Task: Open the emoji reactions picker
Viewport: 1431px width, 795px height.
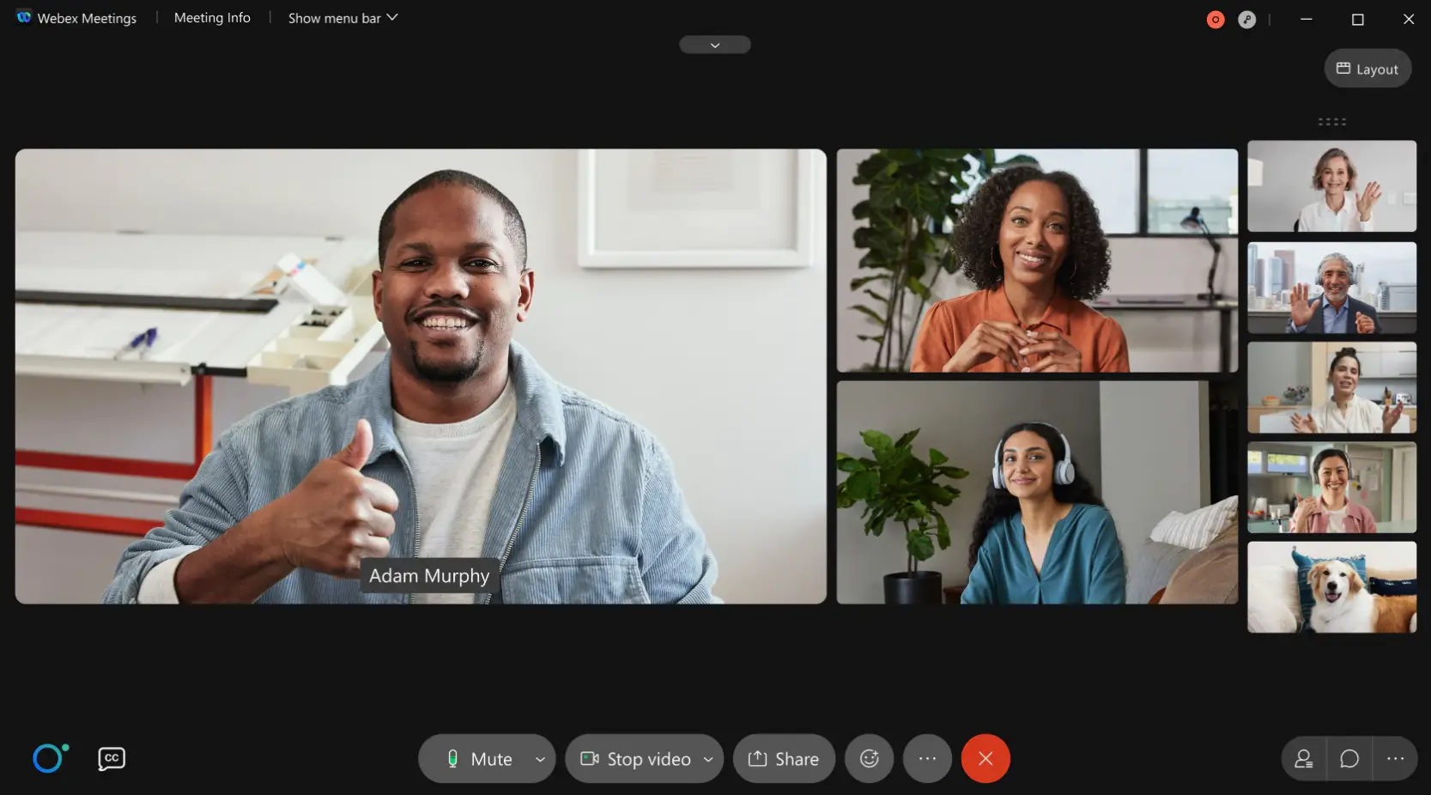Action: 869,759
